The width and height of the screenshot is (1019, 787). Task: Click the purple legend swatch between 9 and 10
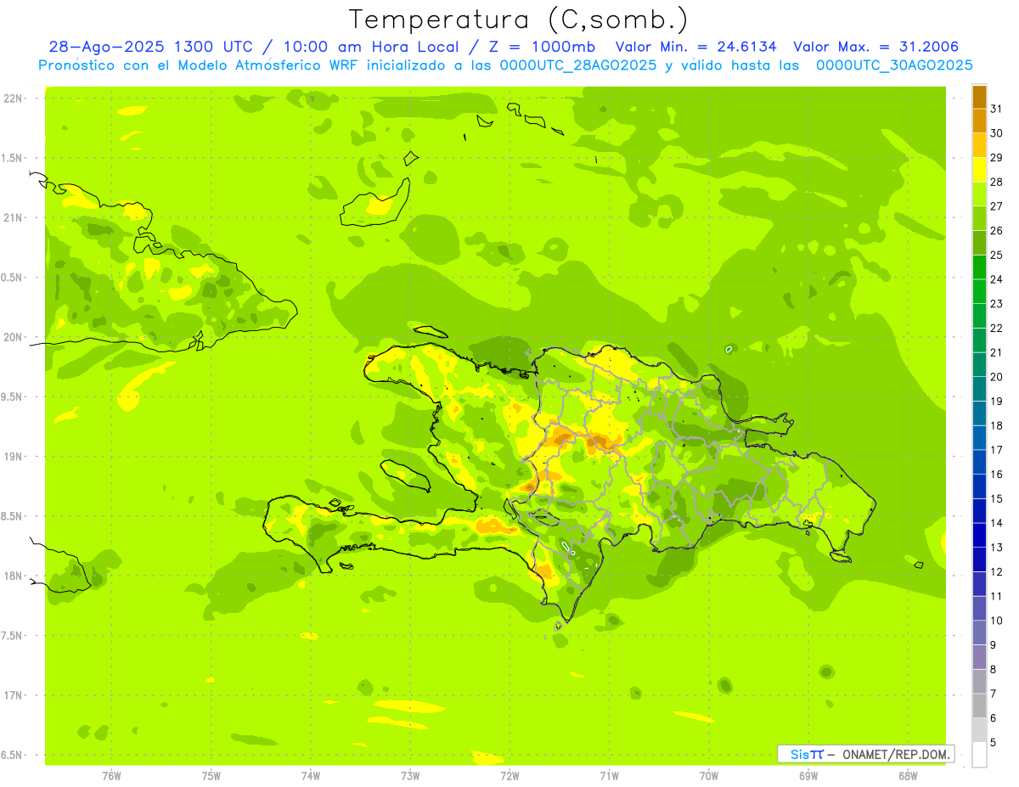pyautogui.click(x=979, y=632)
